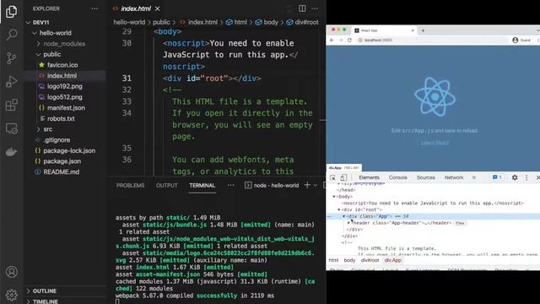Click body in editor breadcrumb
540x304 pixels.
click(x=271, y=23)
